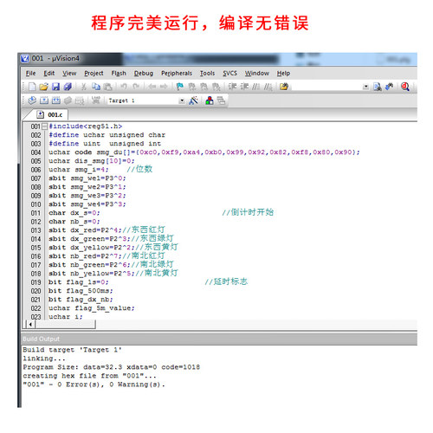The image size is (433, 433).
Task: Click the '0 Error(s), 0 Warning(s)' output line
Action: 94,385
